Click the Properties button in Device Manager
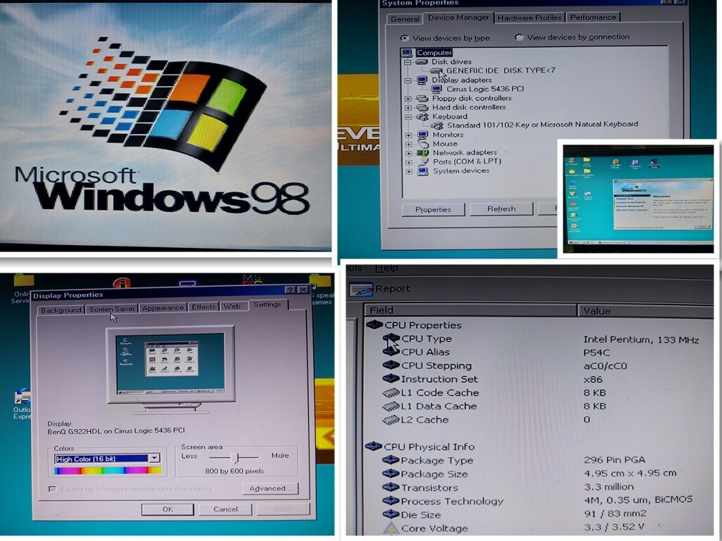The width and height of the screenshot is (722, 541). tap(434, 210)
